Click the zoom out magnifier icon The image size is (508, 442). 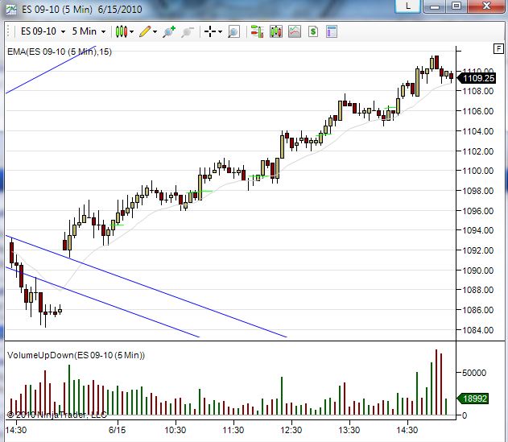pyautogui.click(x=188, y=31)
